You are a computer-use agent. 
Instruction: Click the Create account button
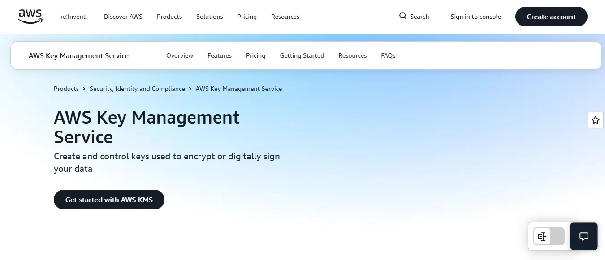[551, 17]
